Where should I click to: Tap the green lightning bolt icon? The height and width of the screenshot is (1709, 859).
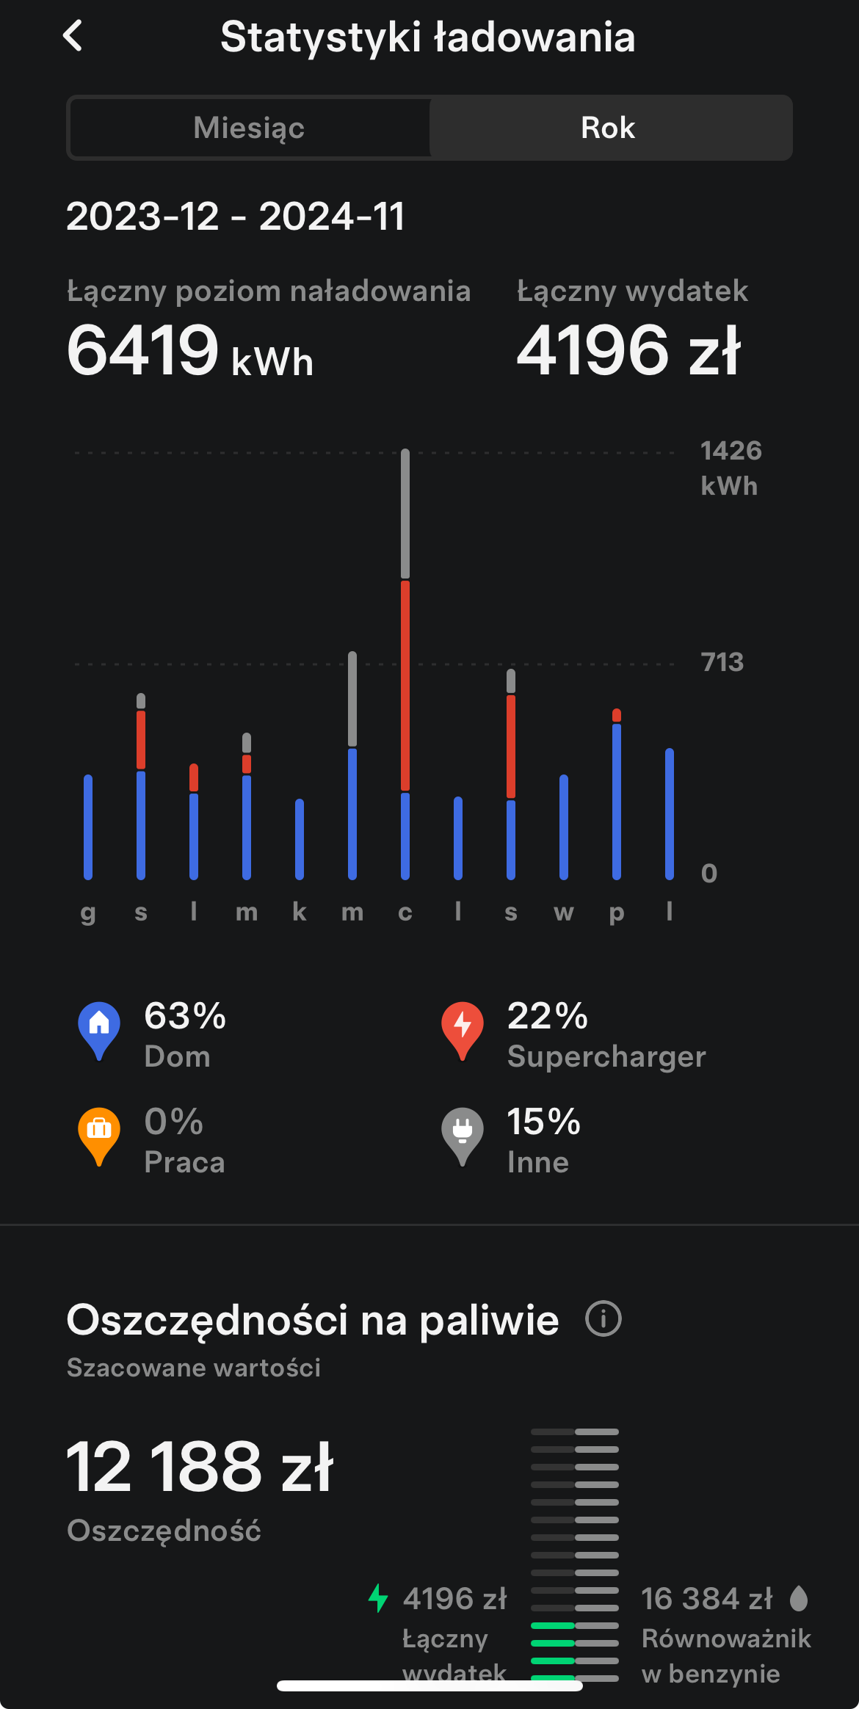click(378, 1597)
